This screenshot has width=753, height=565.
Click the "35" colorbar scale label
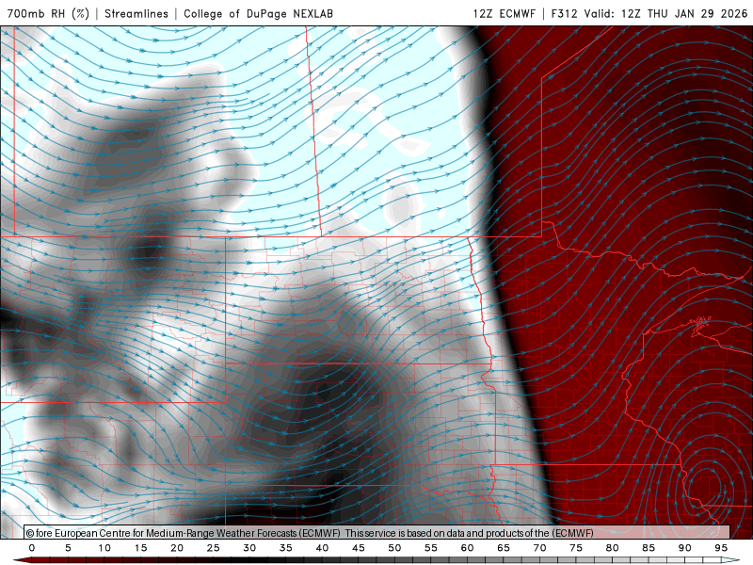(286, 548)
